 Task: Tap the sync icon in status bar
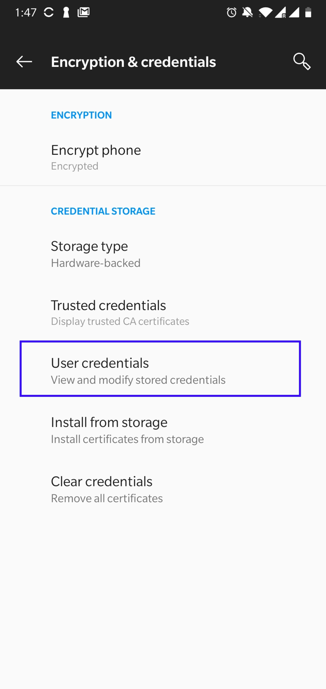[49, 12]
